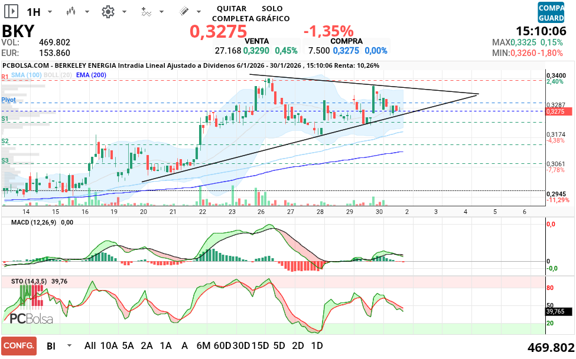Expand the chart type dropdown arrow

click(87, 12)
